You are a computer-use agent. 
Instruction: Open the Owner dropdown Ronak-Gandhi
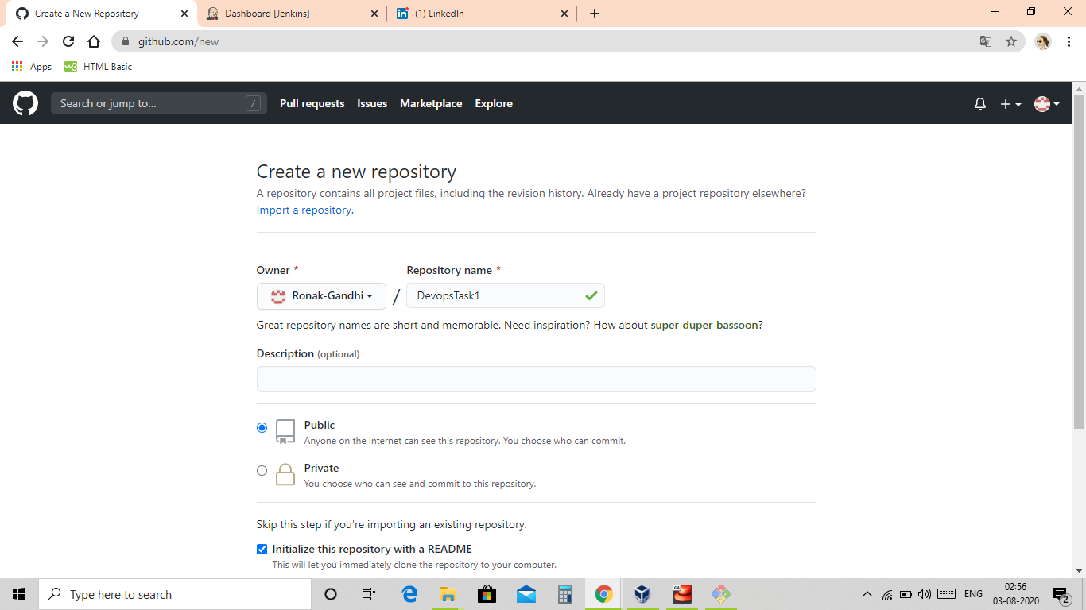(x=321, y=295)
